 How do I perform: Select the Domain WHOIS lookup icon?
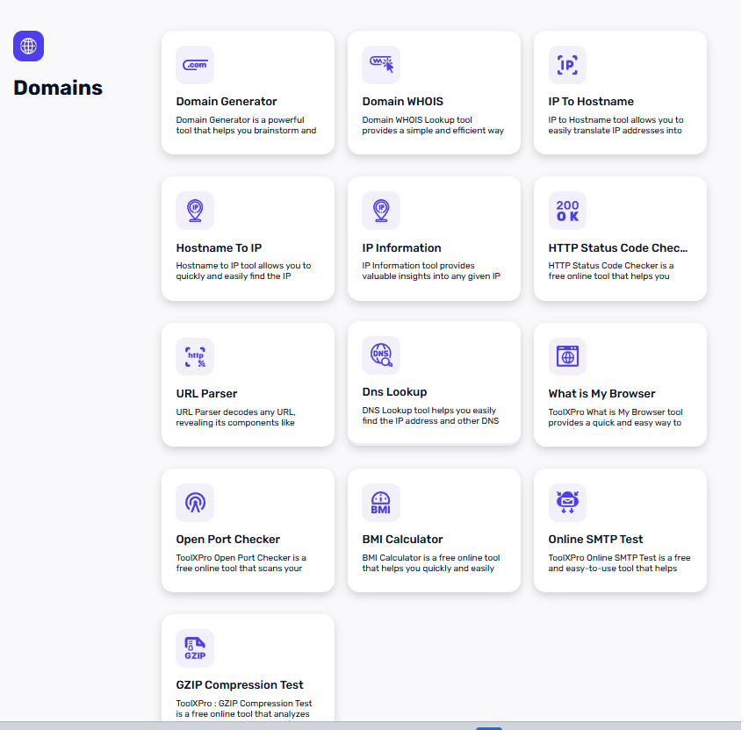click(380, 65)
